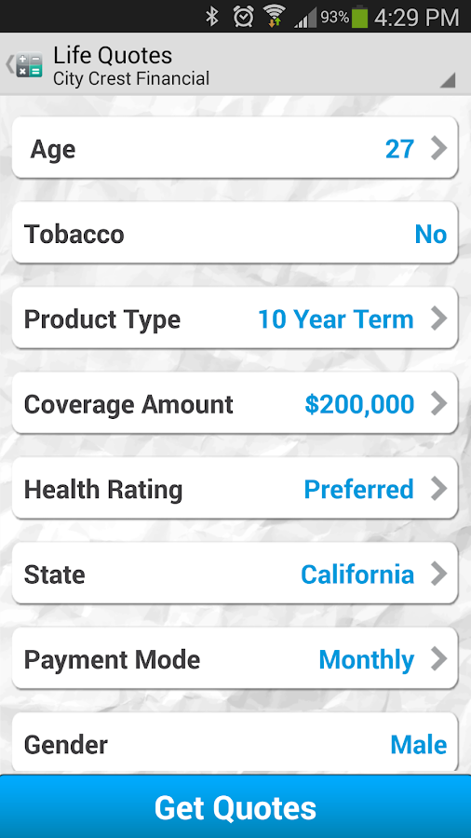This screenshot has width=471, height=838.
Task: Tap the green battery indicator icon
Action: (360, 17)
